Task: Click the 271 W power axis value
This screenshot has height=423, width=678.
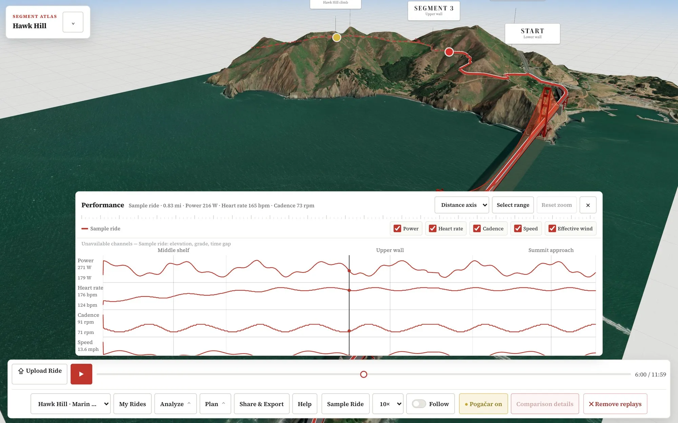Action: [84, 267]
